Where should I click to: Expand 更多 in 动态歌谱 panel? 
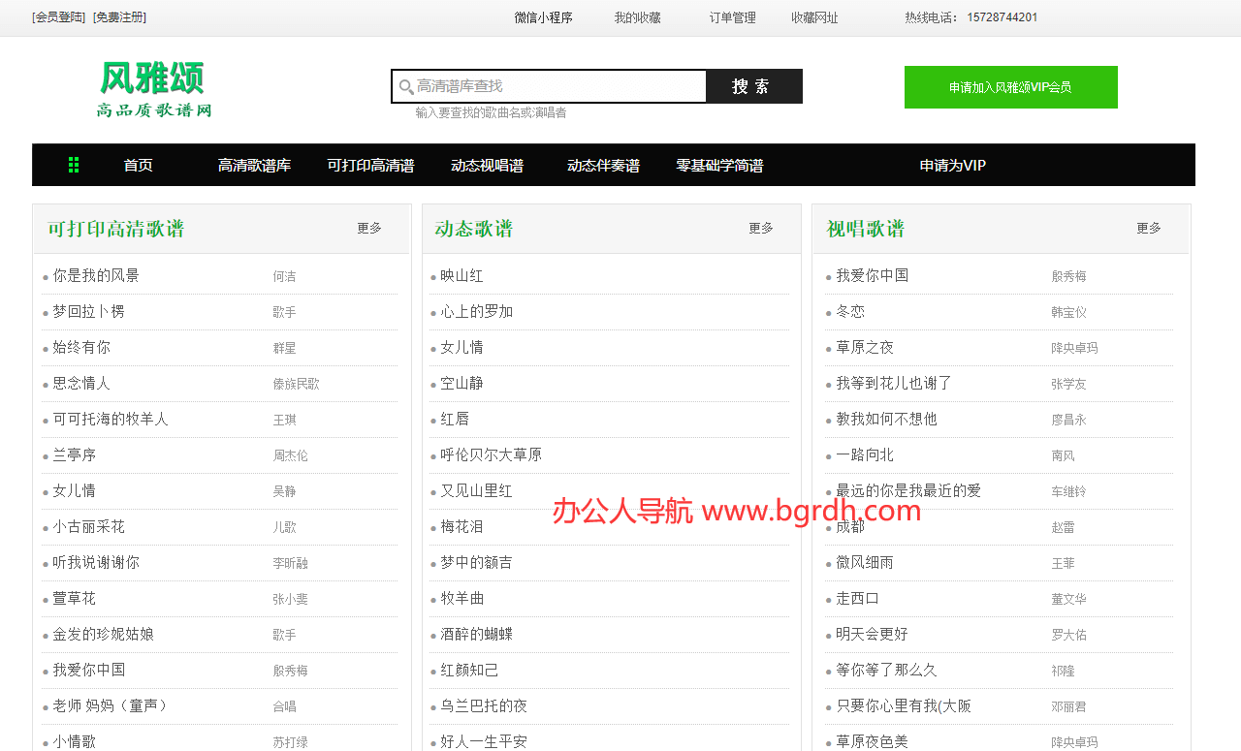click(x=761, y=229)
